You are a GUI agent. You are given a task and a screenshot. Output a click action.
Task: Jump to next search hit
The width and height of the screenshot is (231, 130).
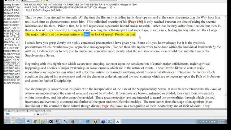pyautogui.click(x=41, y=114)
